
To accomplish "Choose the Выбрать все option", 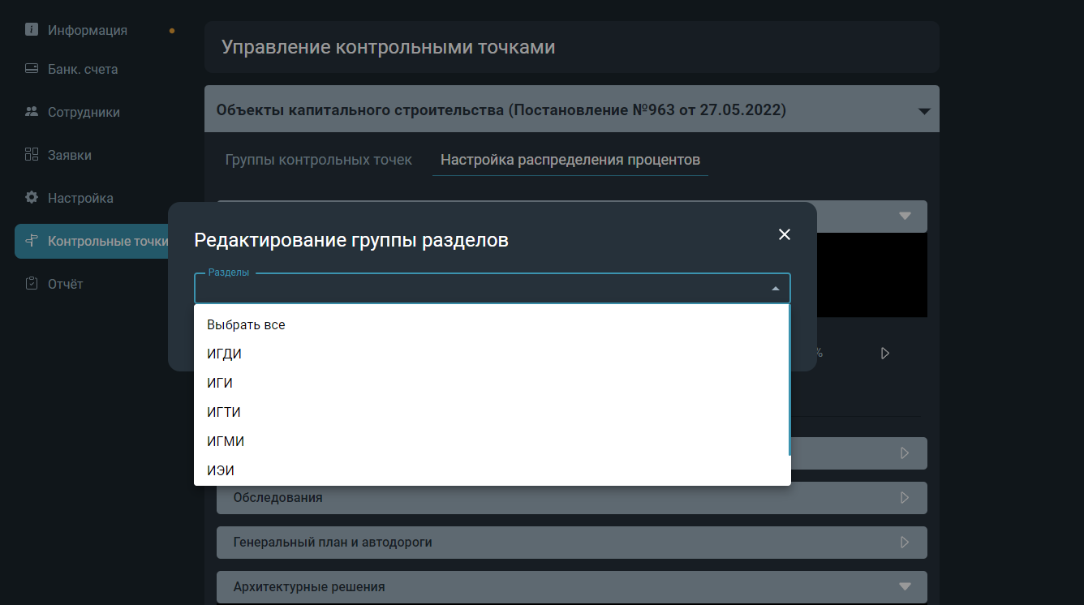I will (491, 324).
